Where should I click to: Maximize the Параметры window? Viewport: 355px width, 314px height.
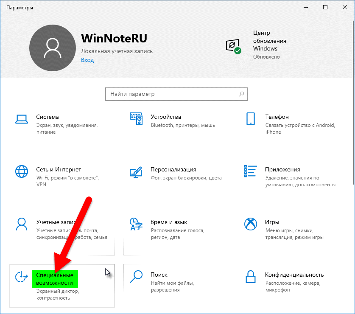pos(325,7)
